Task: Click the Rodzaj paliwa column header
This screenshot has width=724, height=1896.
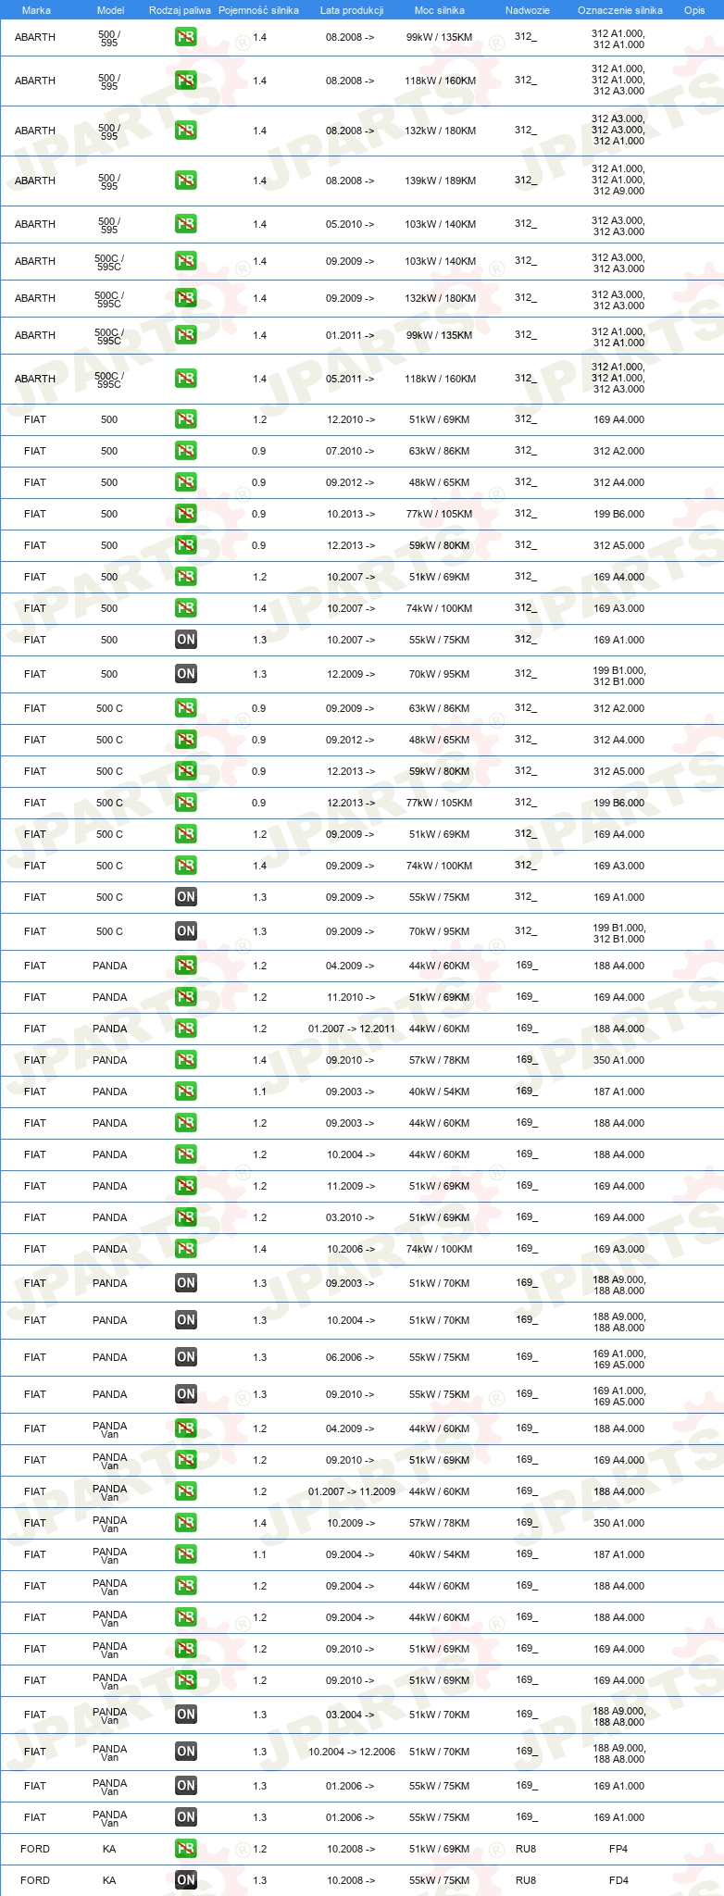Action: pos(180,10)
